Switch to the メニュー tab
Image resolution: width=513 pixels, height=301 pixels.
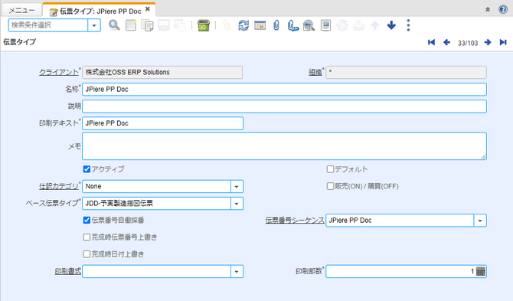pos(21,10)
